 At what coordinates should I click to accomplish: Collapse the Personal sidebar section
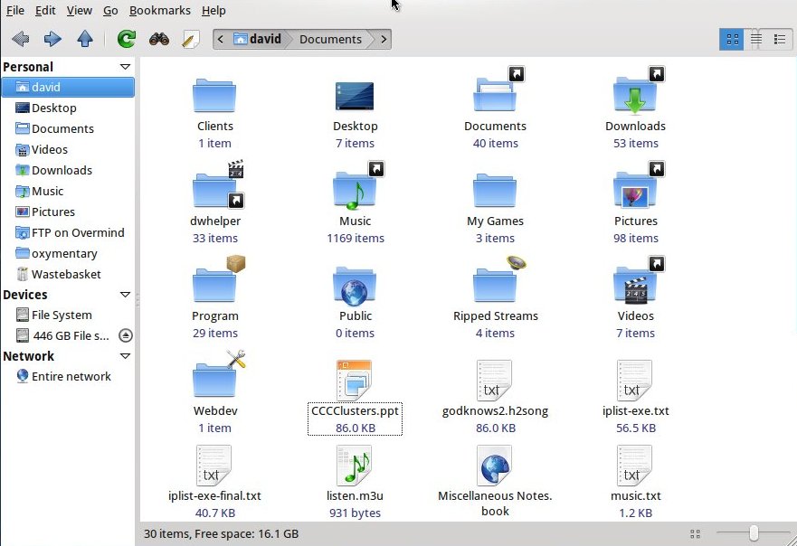tap(125, 67)
